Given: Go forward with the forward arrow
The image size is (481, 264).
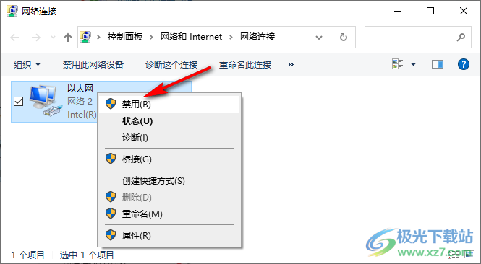Looking at the screenshot, I should tap(36, 38).
